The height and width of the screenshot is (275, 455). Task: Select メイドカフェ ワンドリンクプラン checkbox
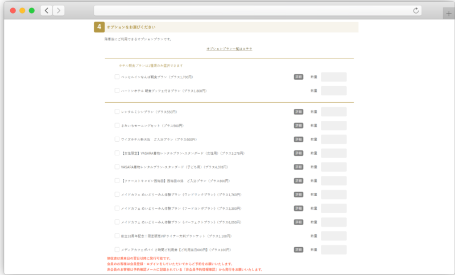pos(117,194)
